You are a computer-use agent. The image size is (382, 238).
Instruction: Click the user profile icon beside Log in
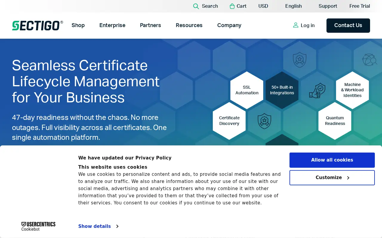(x=296, y=25)
